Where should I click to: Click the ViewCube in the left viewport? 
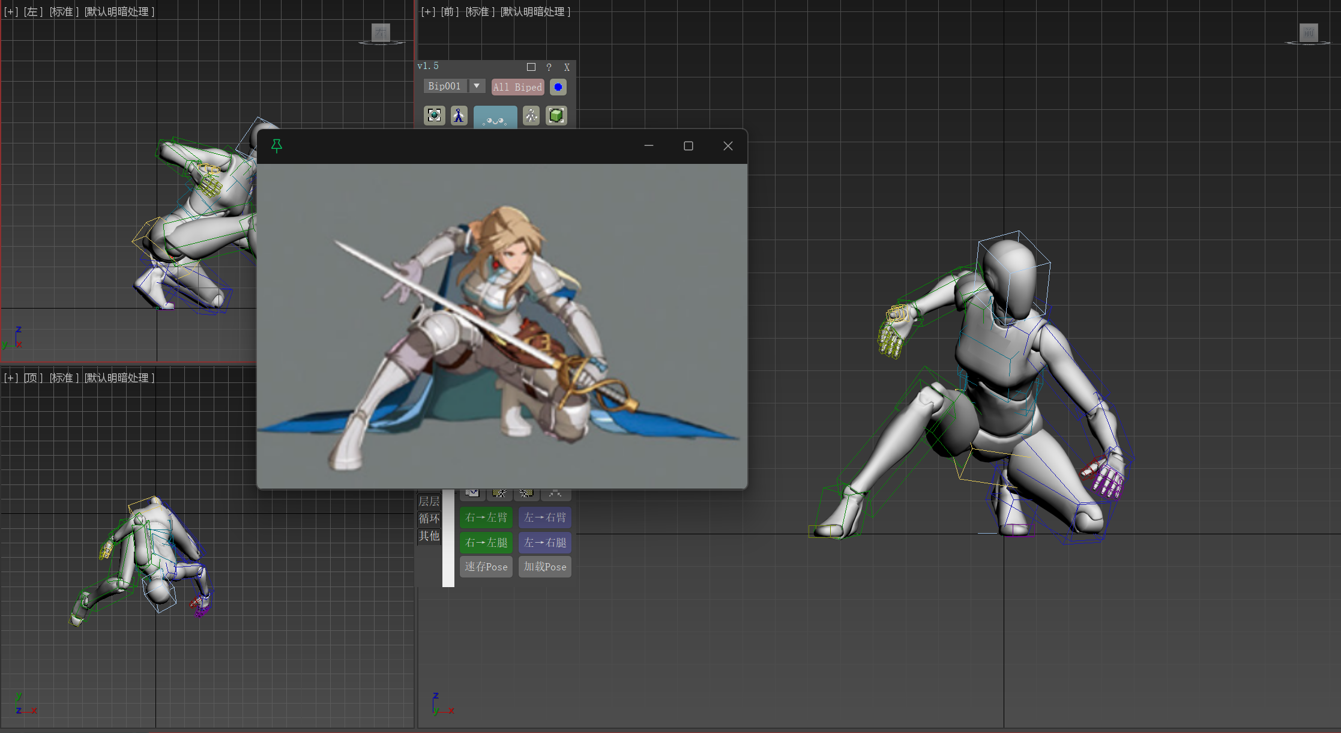click(x=381, y=33)
